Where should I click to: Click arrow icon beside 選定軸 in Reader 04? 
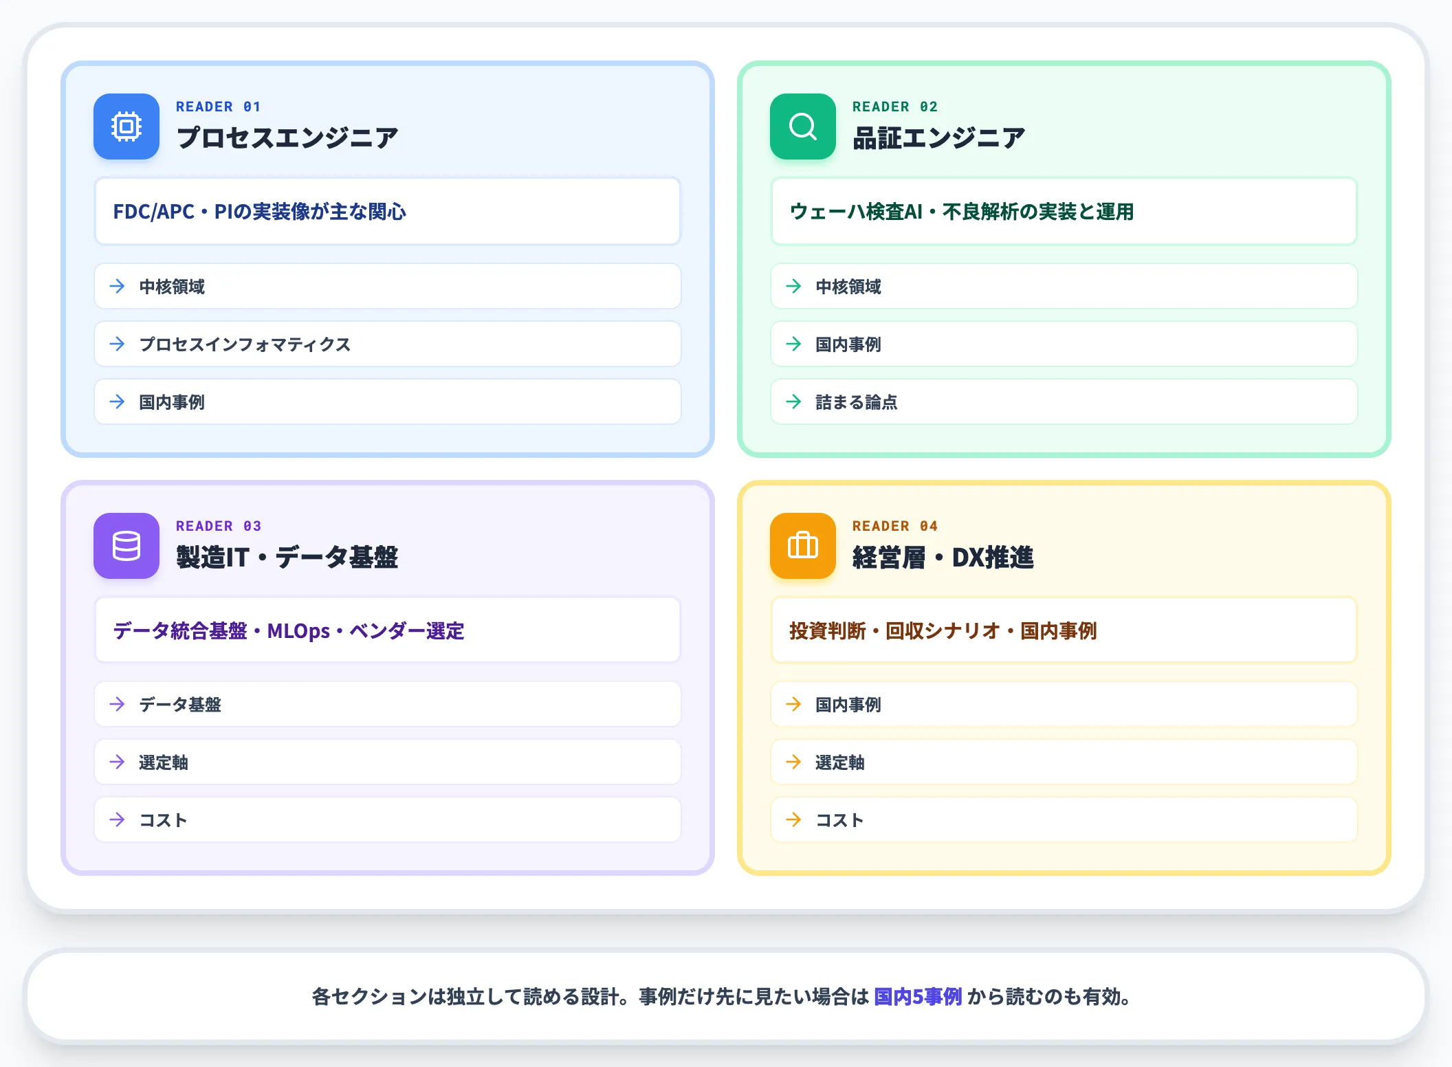tap(794, 762)
